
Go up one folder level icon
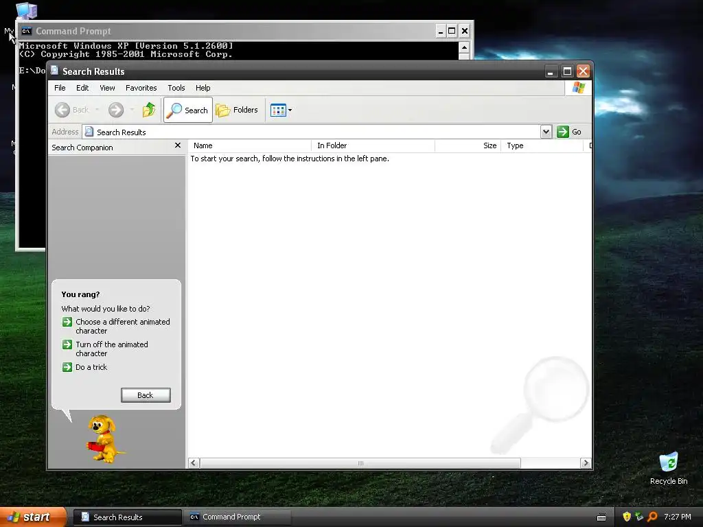[x=149, y=110]
